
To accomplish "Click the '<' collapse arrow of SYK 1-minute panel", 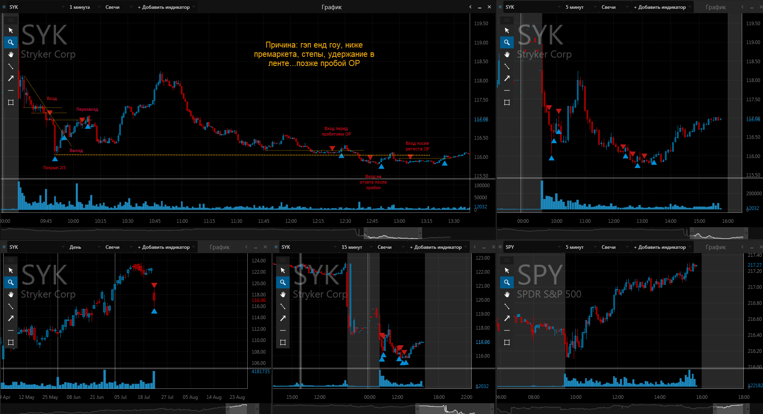I will click(x=471, y=7).
